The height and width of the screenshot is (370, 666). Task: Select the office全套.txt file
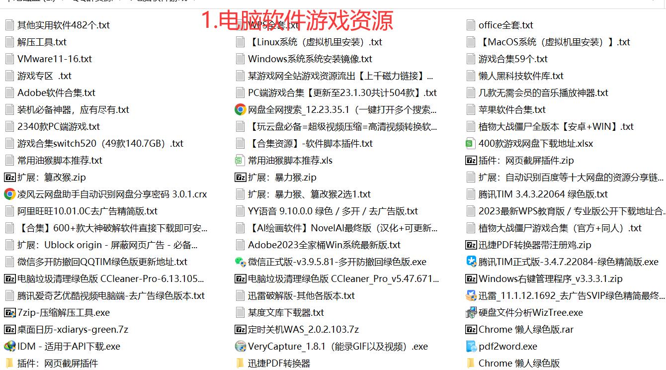click(x=505, y=25)
